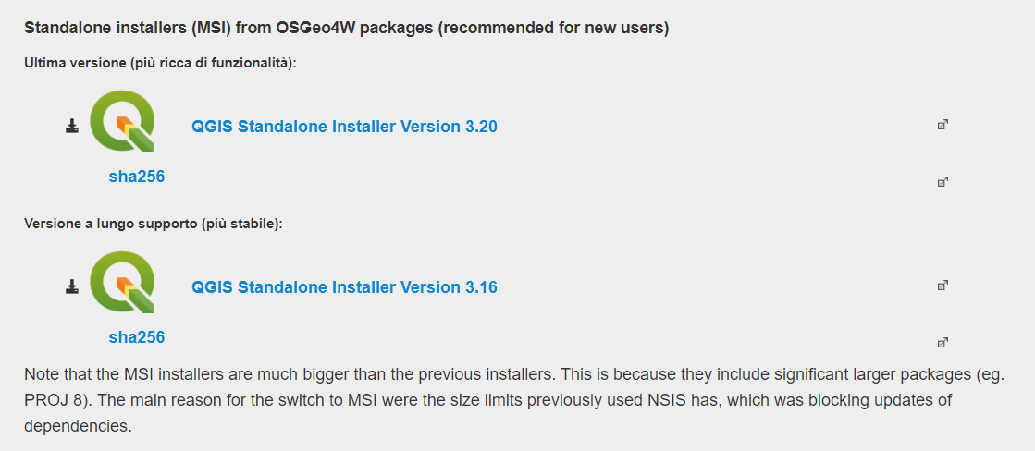Click external link icon beside first sha256
Viewport: 1035px width, 451px height.
(x=943, y=182)
